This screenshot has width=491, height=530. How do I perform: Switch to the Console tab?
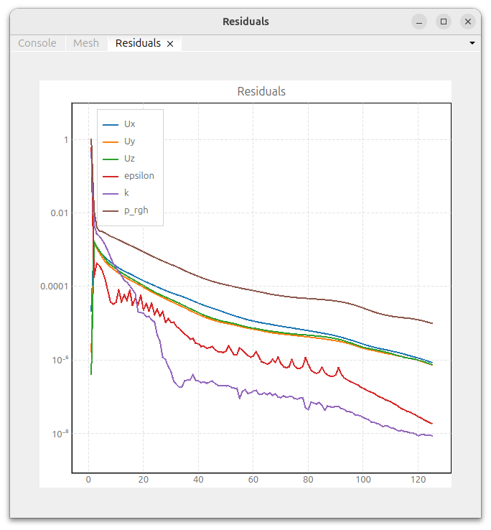37,43
